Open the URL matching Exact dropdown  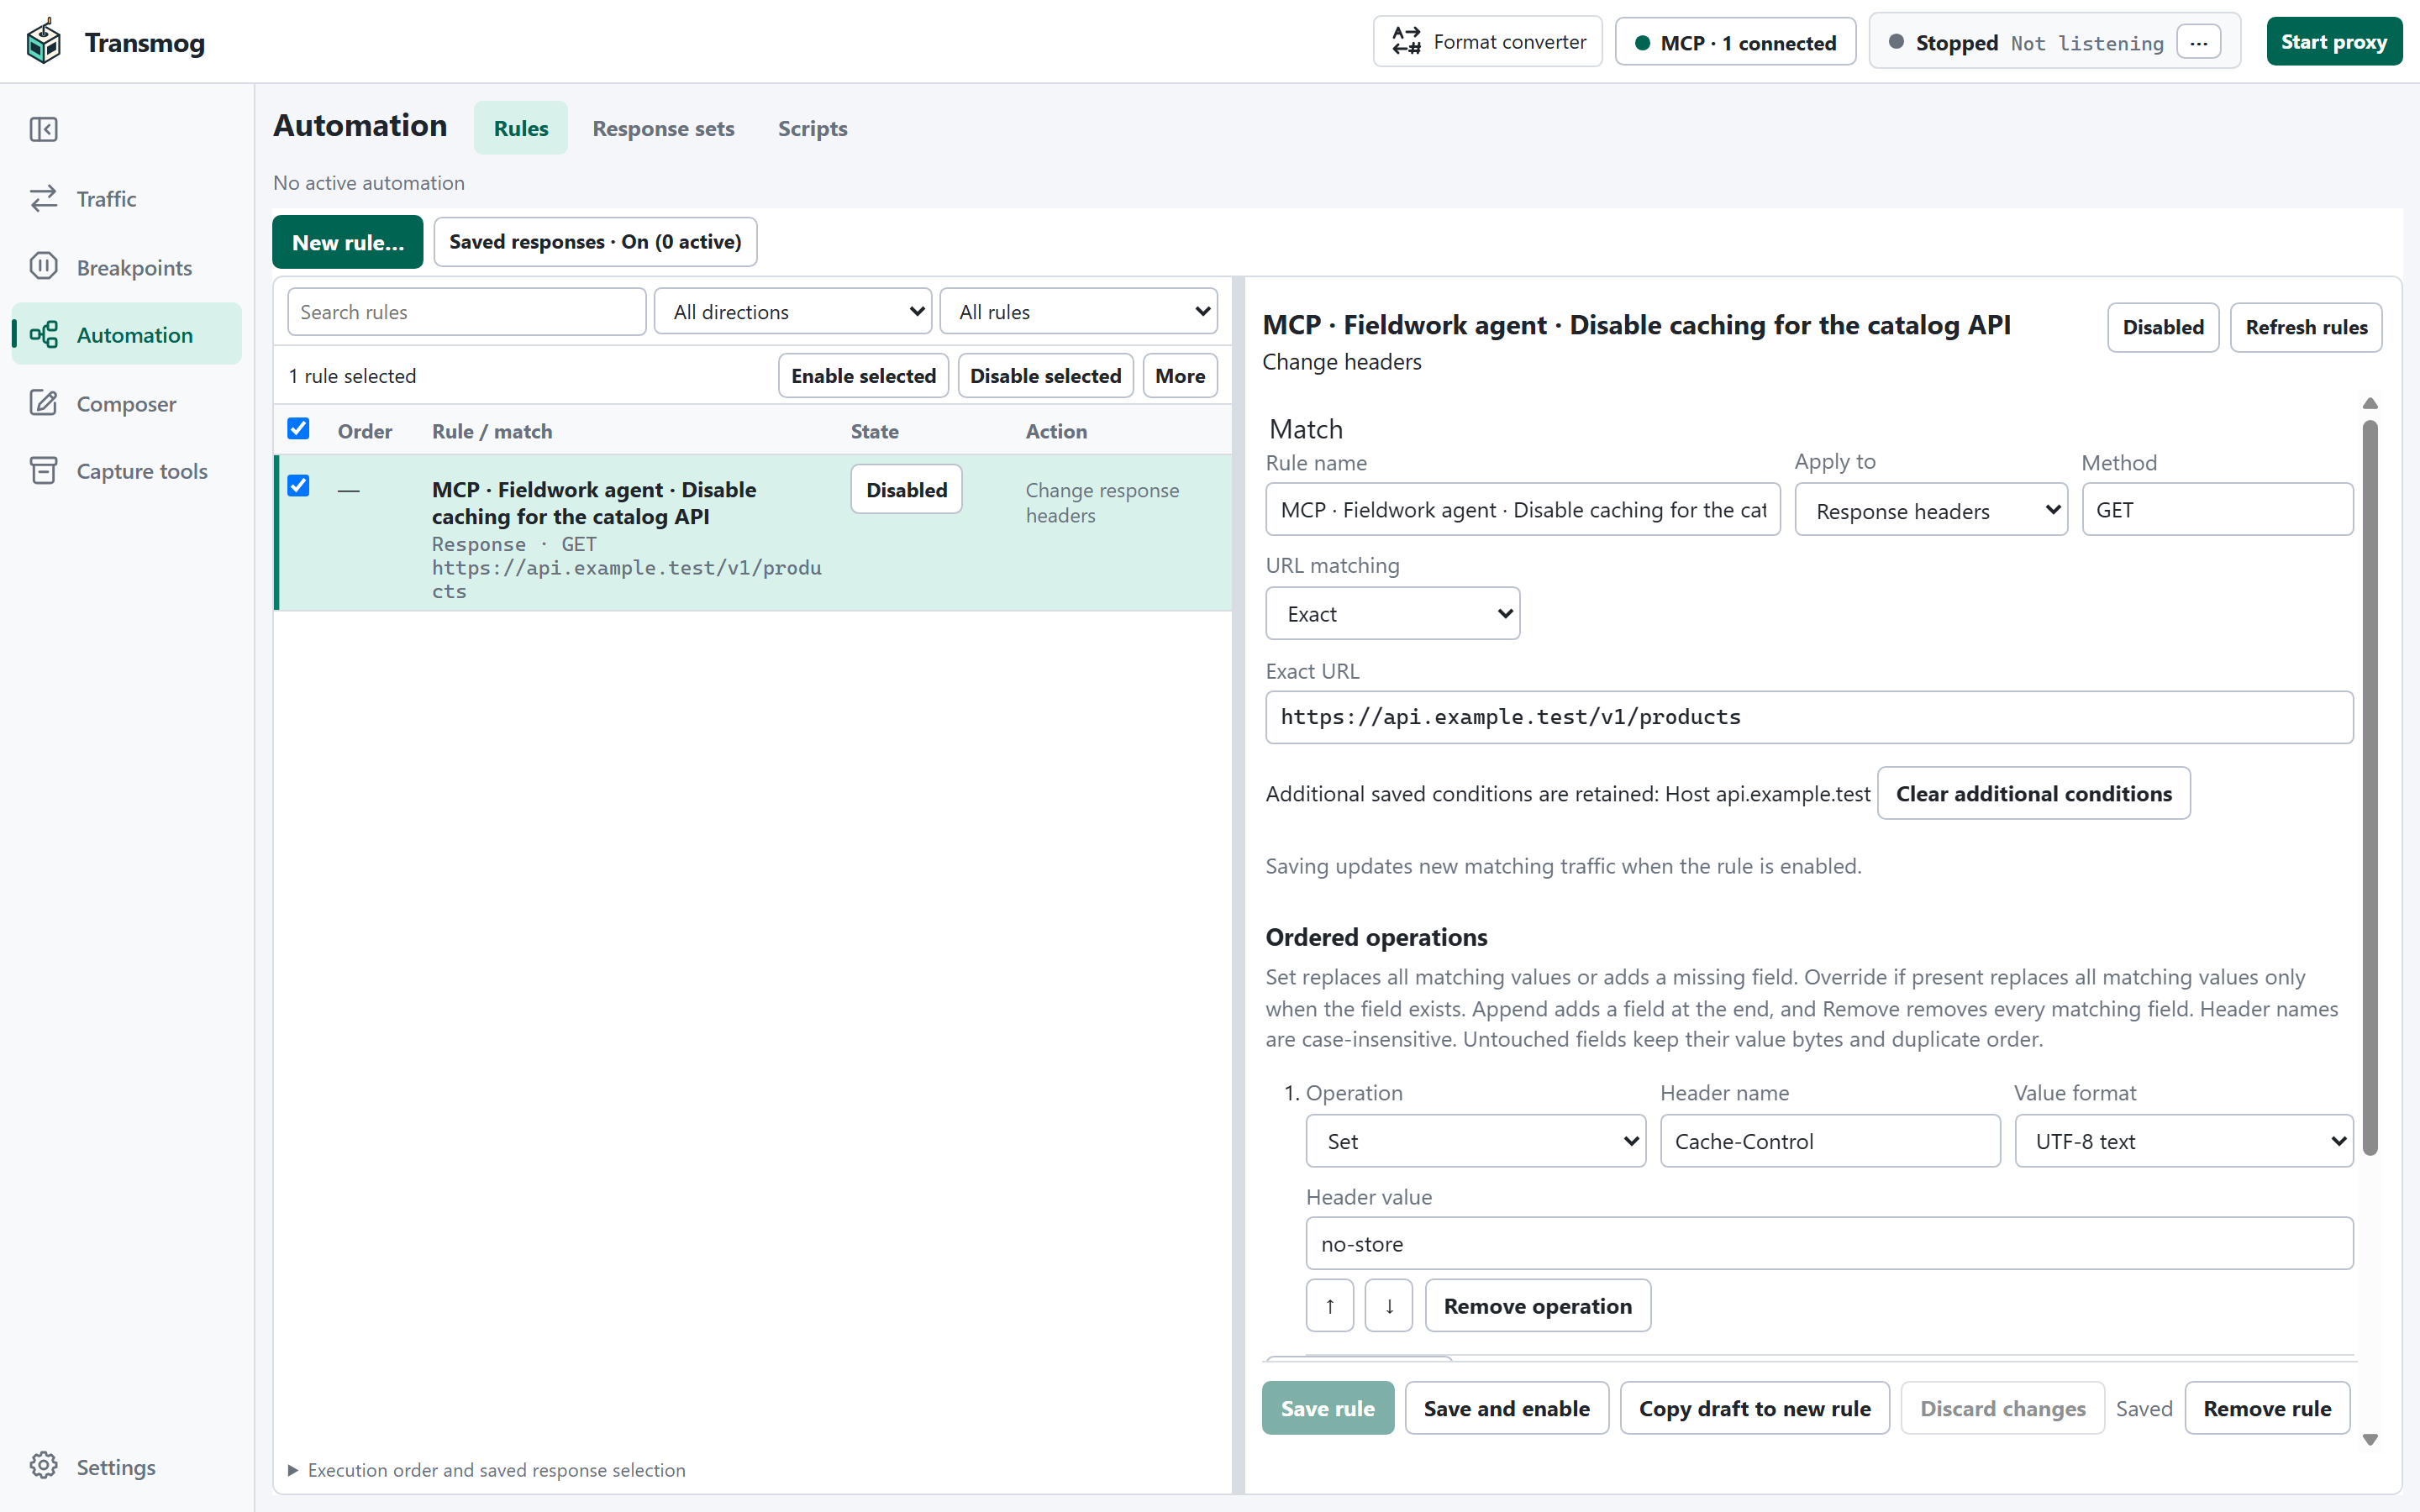(x=1392, y=613)
